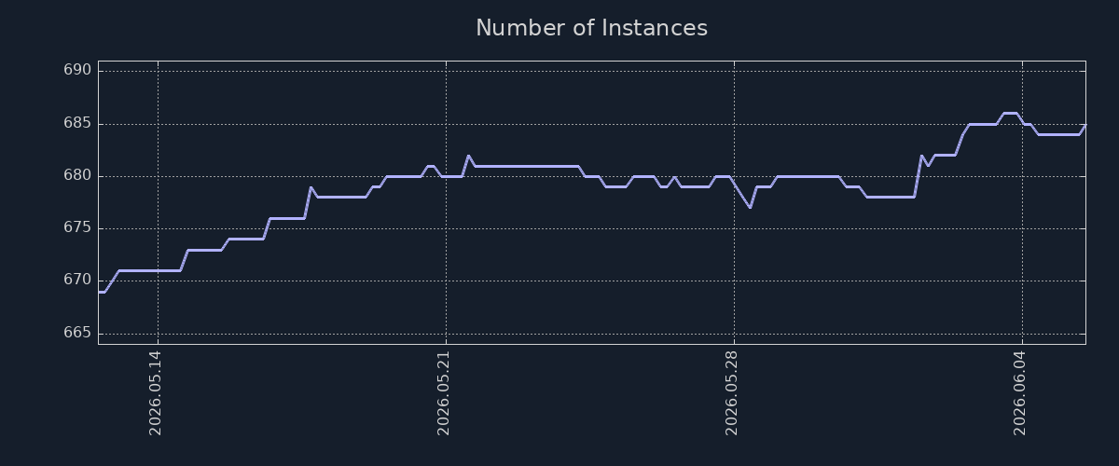Click the chart title 'Number of Instances'
Image resolution: width=1119 pixels, height=466 pixels.
tap(591, 28)
